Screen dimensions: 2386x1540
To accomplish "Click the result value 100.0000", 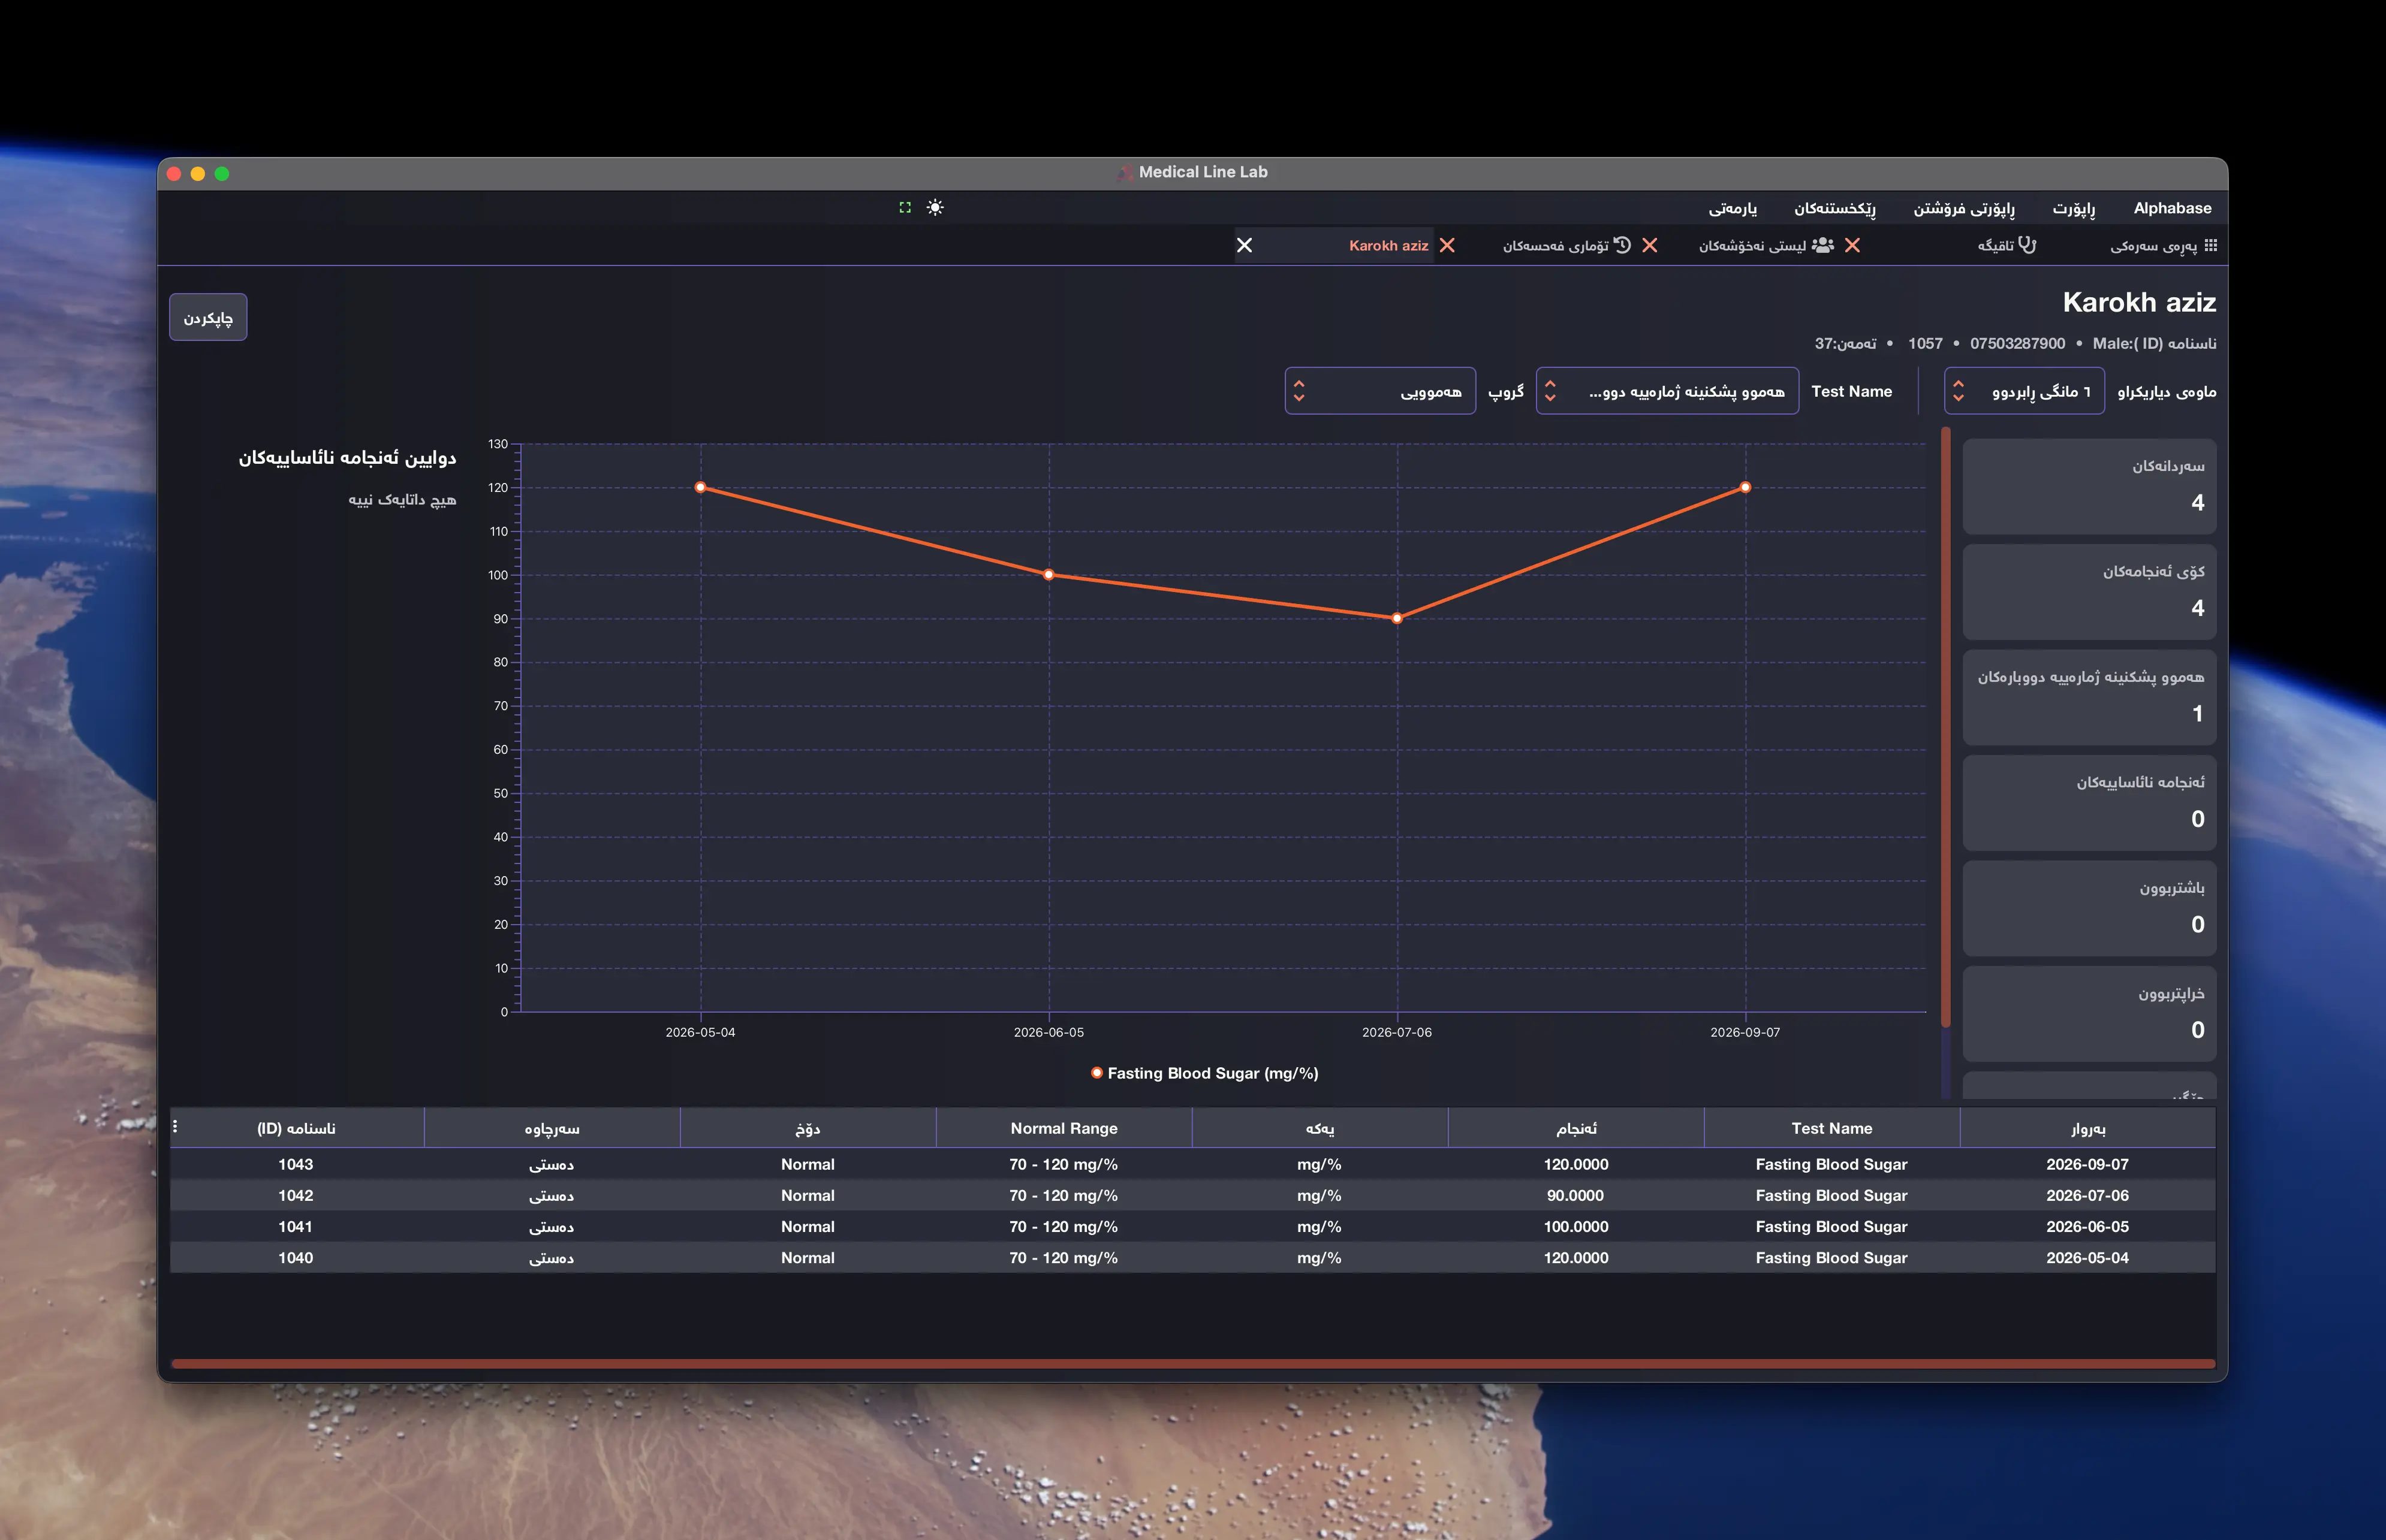I will click(1575, 1226).
